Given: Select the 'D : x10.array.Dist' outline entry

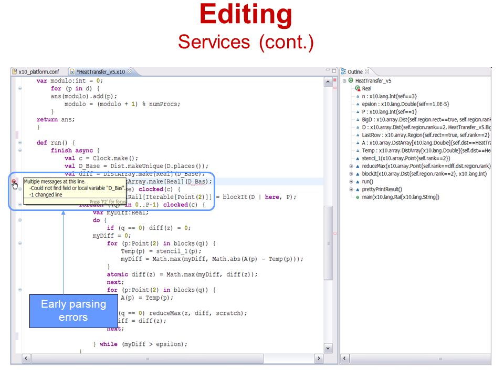Looking at the screenshot, I should coord(426,127).
